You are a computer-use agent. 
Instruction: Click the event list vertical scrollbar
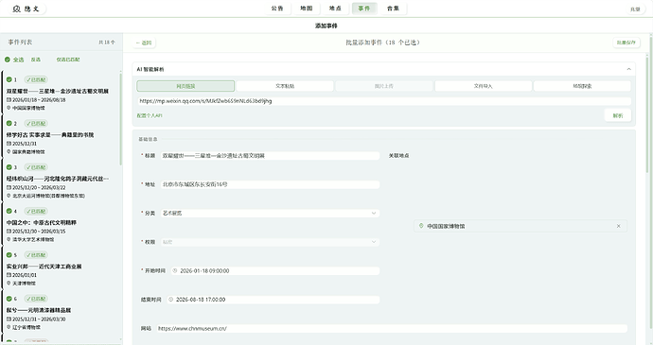(x=121, y=118)
